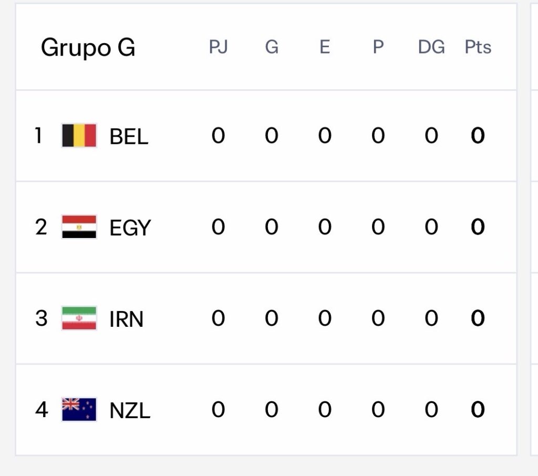Select the BEL team name
The height and width of the screenshot is (476, 538).
(x=129, y=137)
